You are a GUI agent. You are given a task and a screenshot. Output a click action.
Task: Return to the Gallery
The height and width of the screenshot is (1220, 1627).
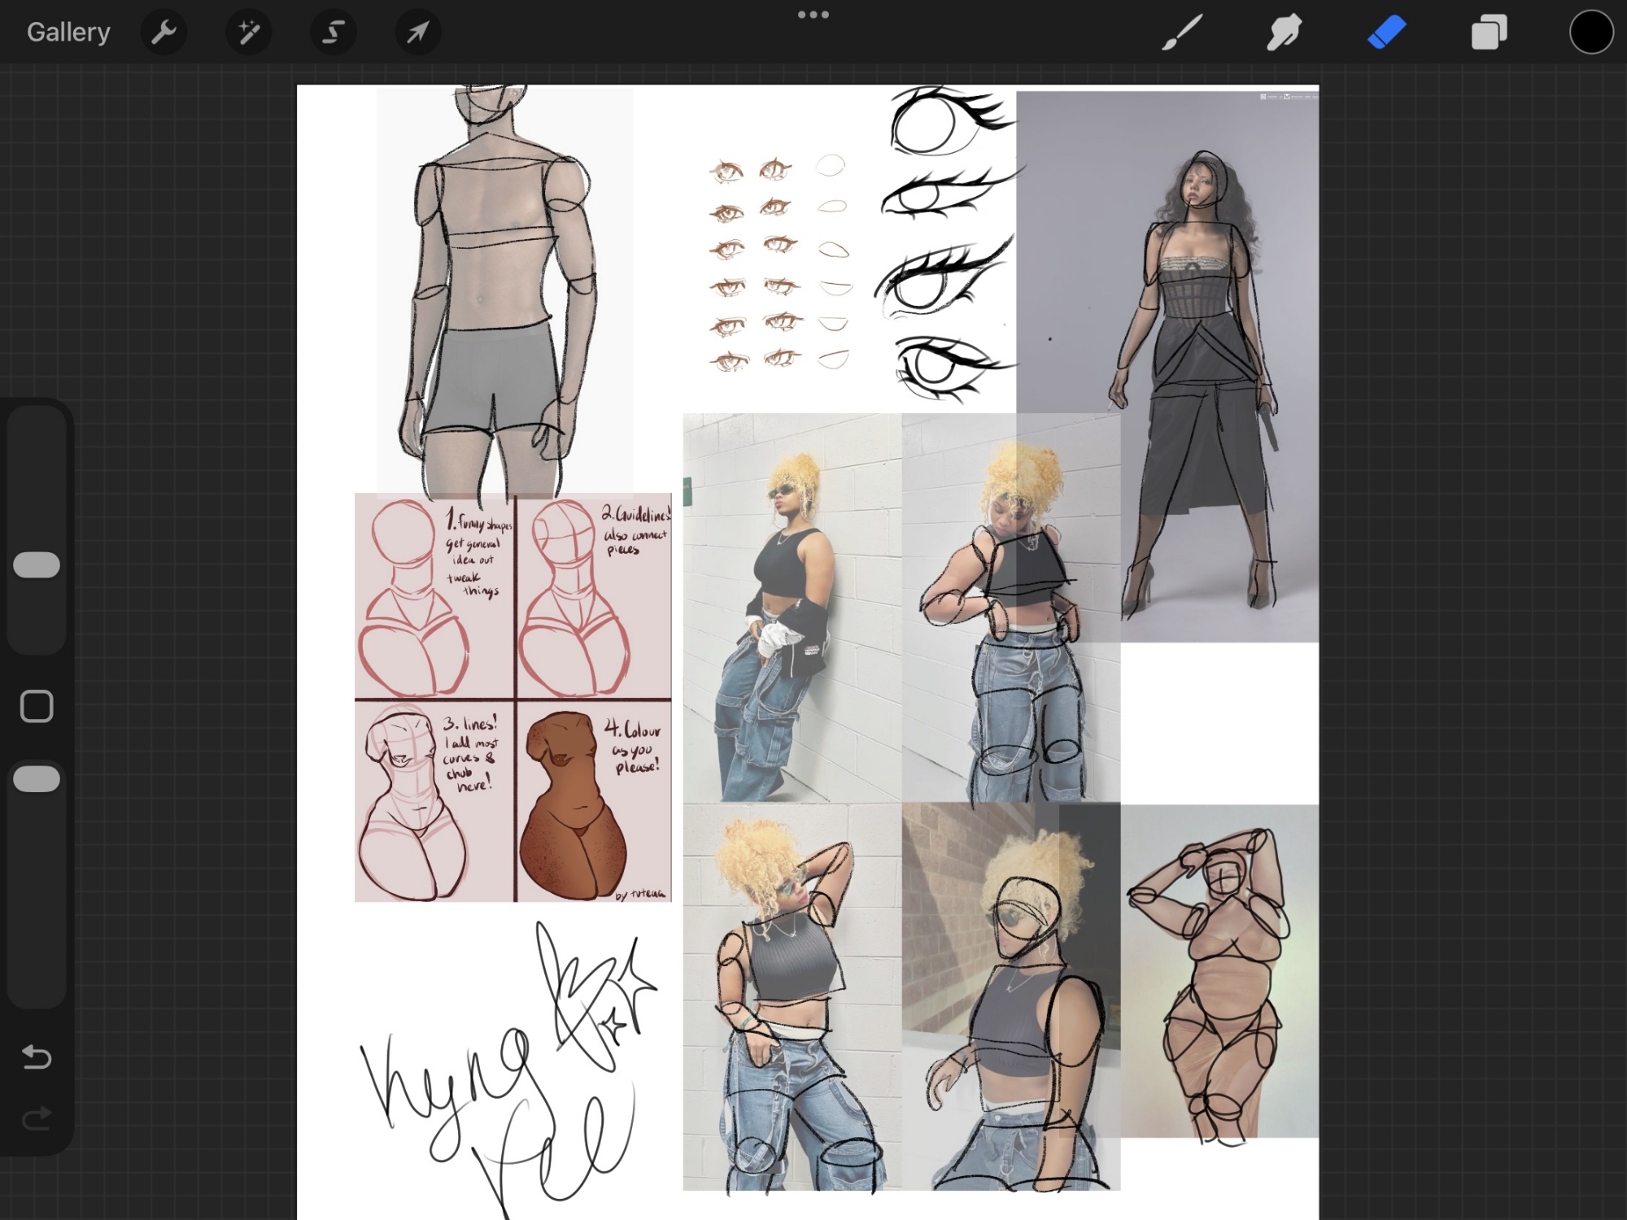coord(68,33)
